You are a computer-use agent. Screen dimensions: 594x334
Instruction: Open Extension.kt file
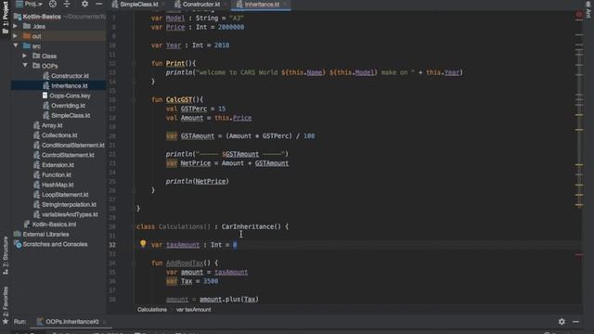[58, 165]
